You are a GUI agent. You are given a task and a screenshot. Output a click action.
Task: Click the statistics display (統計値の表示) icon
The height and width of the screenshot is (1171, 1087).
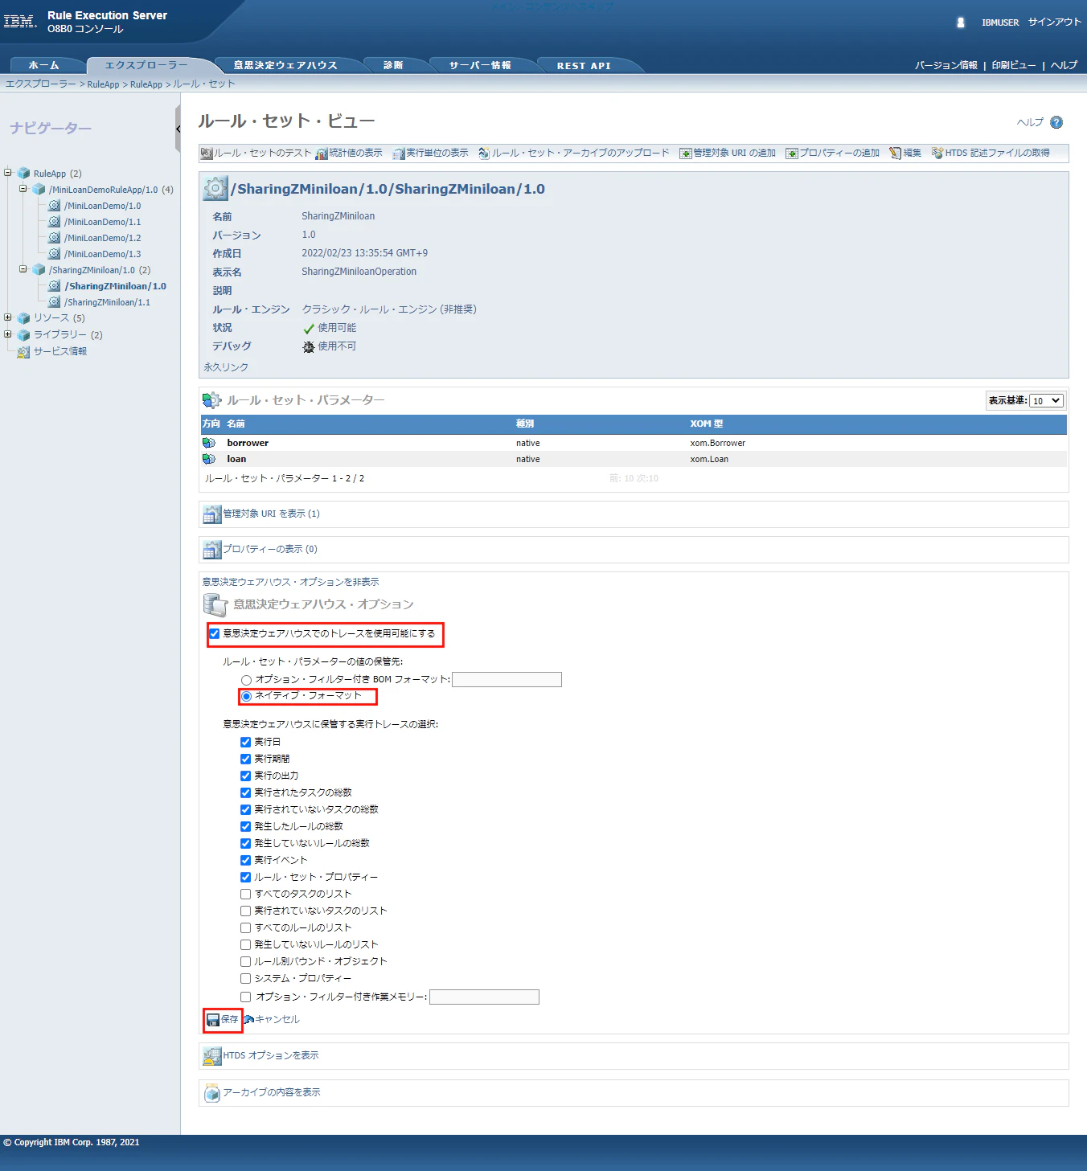coord(322,154)
